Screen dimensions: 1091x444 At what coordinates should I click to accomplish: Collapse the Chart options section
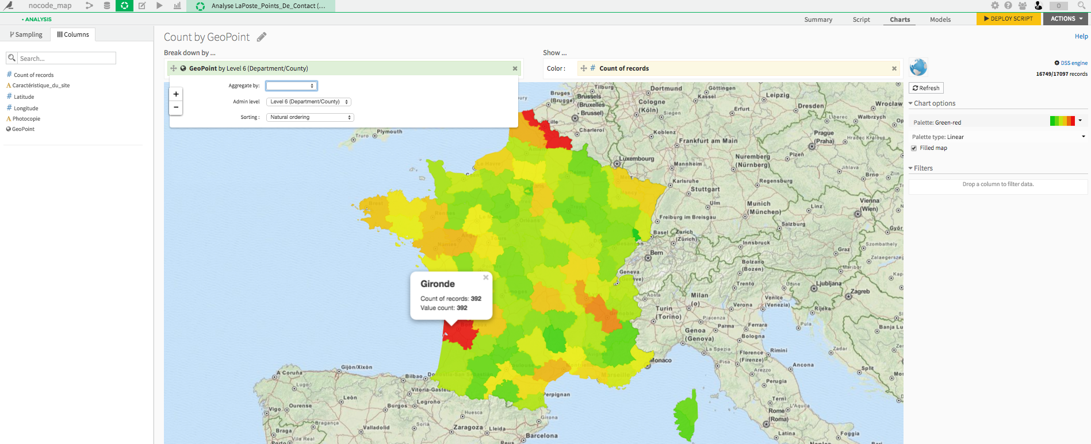932,103
